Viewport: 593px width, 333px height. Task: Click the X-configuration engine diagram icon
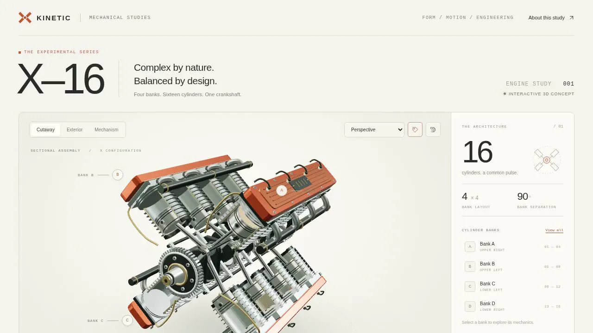(547, 160)
